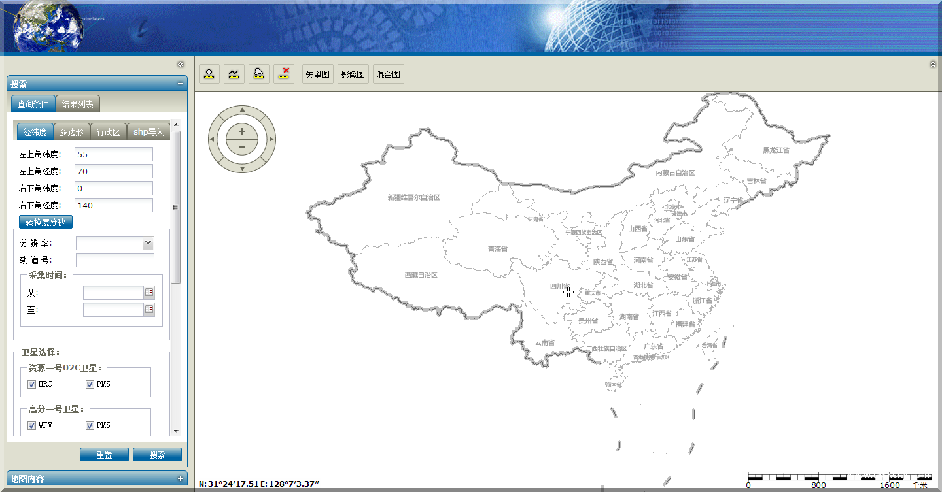Switch to the 多边形 tab
The width and height of the screenshot is (942, 492).
pyautogui.click(x=71, y=132)
